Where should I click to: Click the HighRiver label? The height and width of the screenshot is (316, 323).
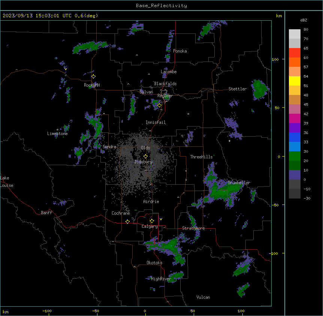point(161,279)
